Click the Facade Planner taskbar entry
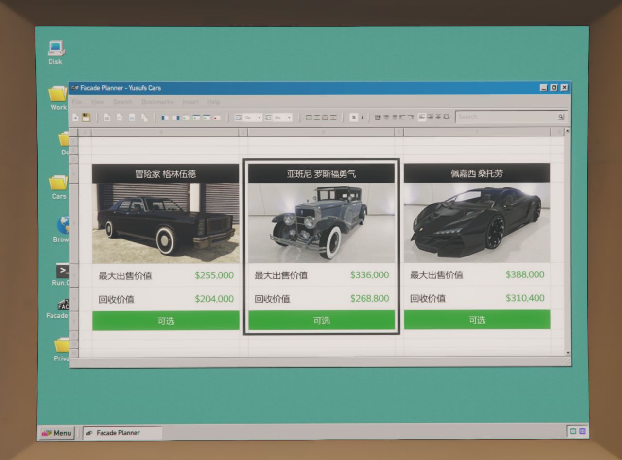Viewport: 622px width, 460px height. (x=121, y=433)
